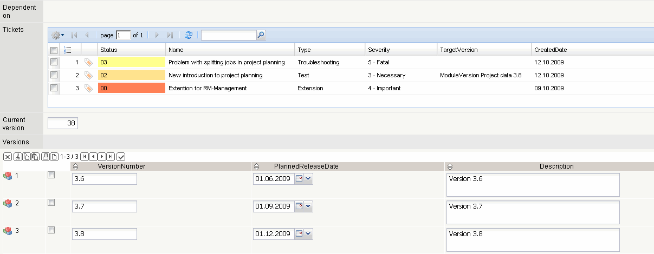Go to last tickets page
Screen dimensions: 654x254
170,35
